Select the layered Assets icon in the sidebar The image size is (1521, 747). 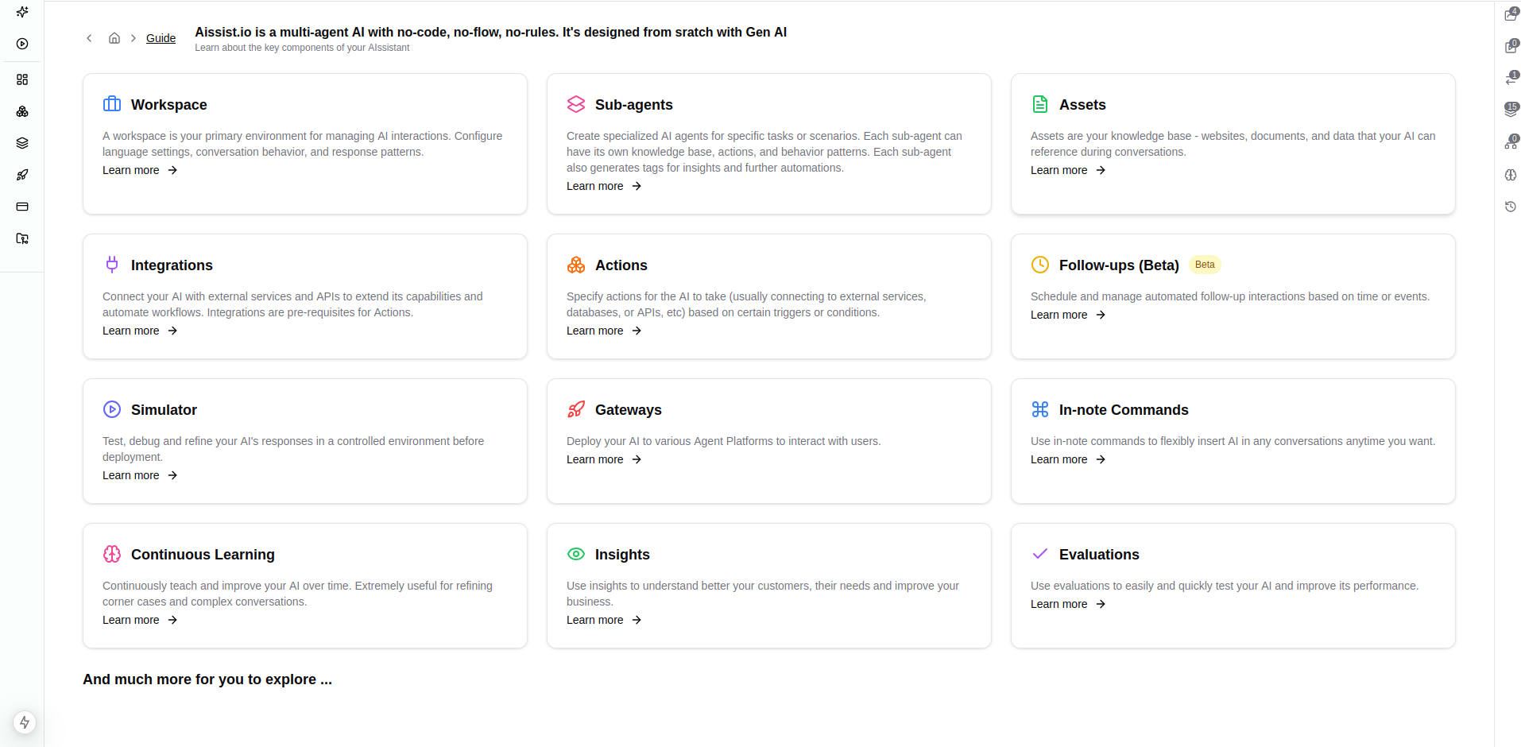coord(22,143)
